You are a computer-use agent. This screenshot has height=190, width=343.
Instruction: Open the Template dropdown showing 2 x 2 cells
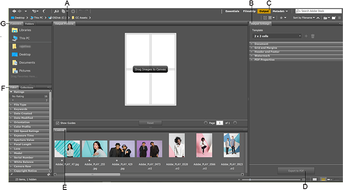(x=277, y=36)
